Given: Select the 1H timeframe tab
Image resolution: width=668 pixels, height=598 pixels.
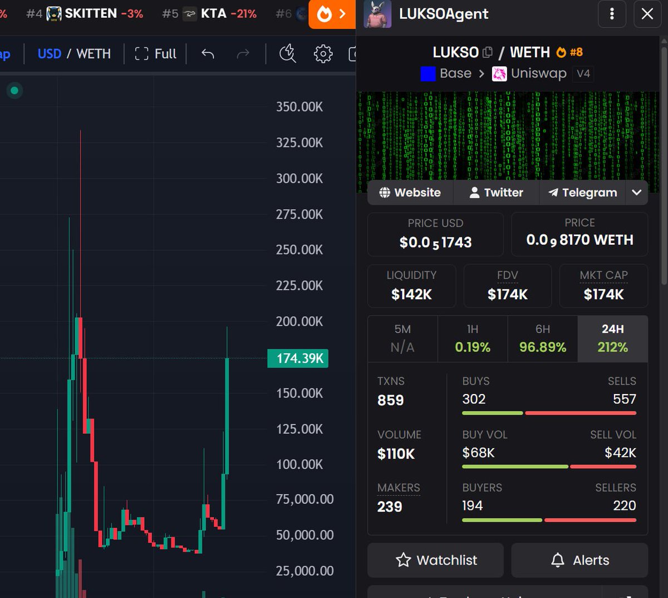Looking at the screenshot, I should click(473, 339).
